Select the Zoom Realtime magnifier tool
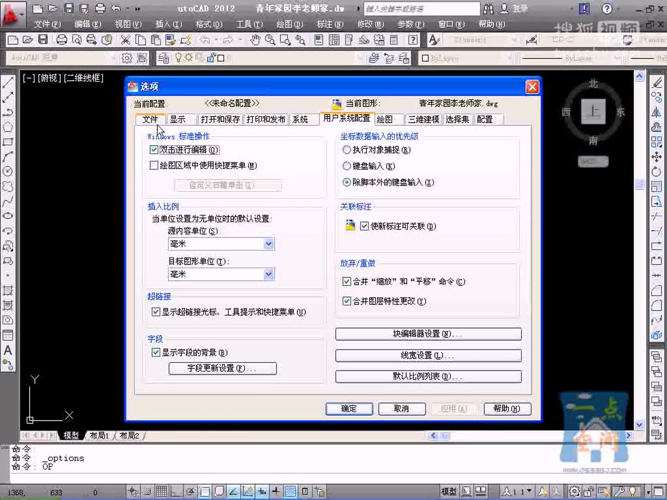This screenshot has height=500, width=667. [270, 40]
